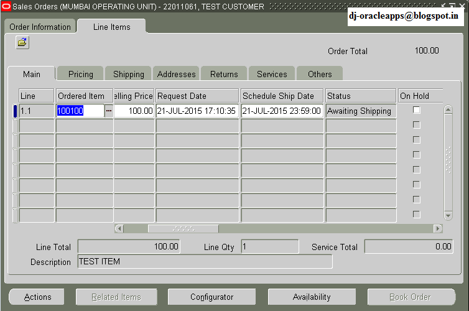This screenshot has height=311, width=469.
Task: Click the horizontal scrollbar thumb
Action: click(183, 229)
